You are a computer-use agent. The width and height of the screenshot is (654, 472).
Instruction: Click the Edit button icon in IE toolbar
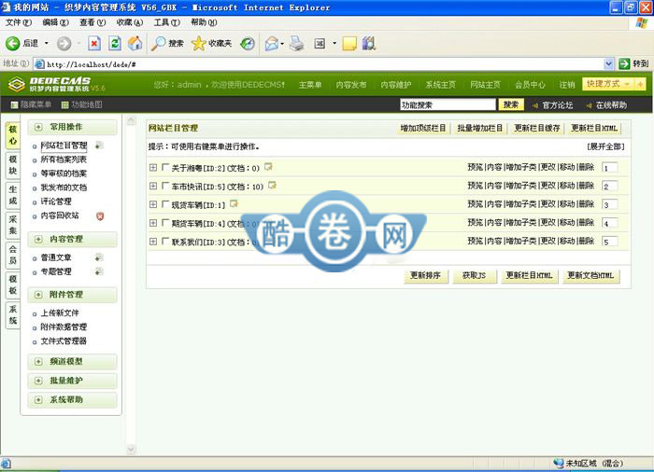320,43
